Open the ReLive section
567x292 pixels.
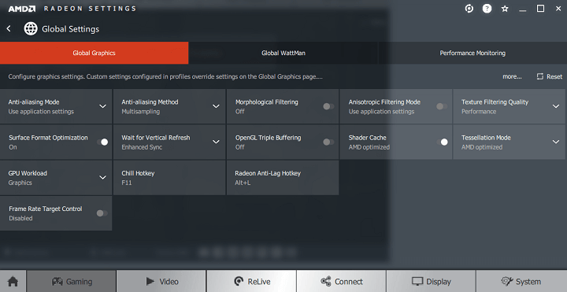point(251,281)
